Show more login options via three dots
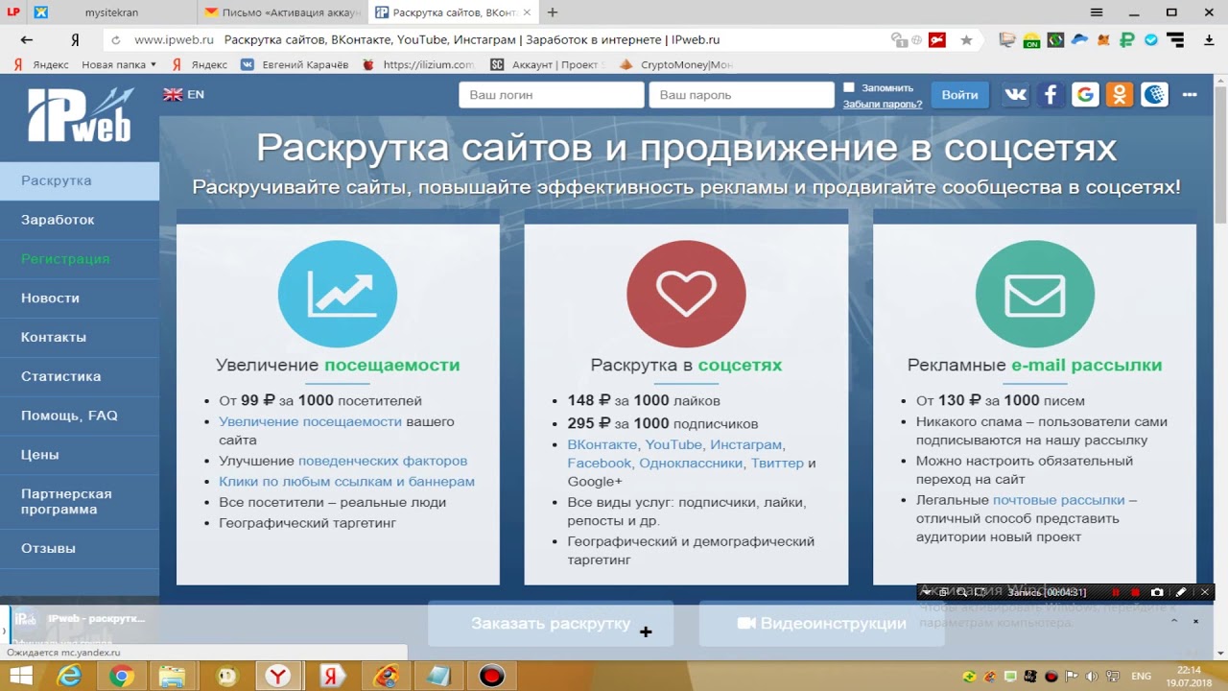Image resolution: width=1228 pixels, height=691 pixels. [x=1190, y=95]
